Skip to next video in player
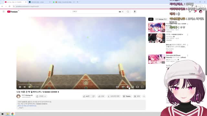207x116 pixels. pyautogui.click(x=25, y=87)
